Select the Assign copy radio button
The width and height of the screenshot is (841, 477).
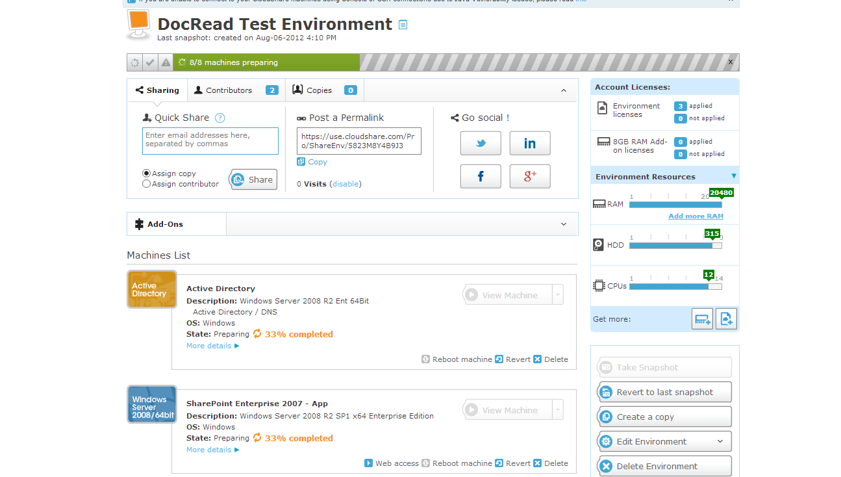click(147, 174)
